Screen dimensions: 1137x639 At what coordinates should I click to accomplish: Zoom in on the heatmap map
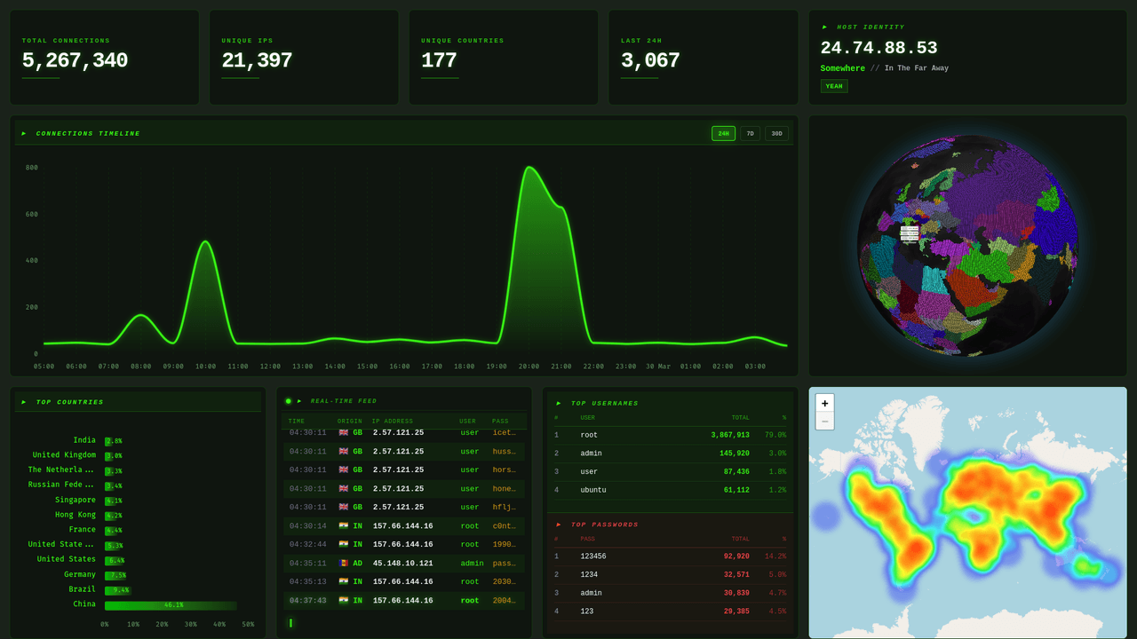coord(824,403)
